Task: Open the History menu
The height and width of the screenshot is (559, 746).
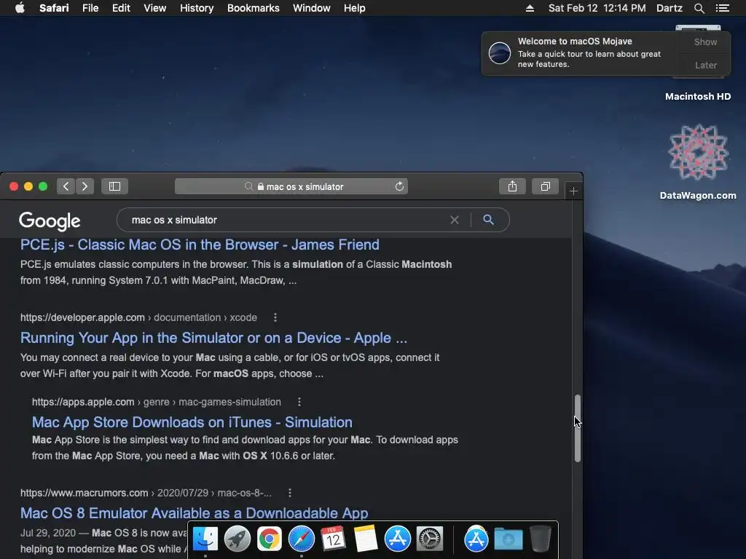Action: click(197, 8)
